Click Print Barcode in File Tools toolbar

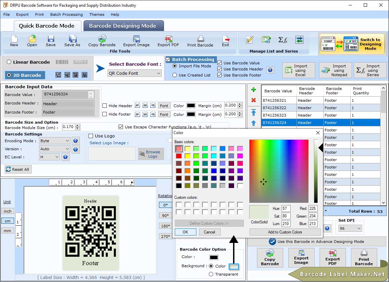(x=200, y=41)
